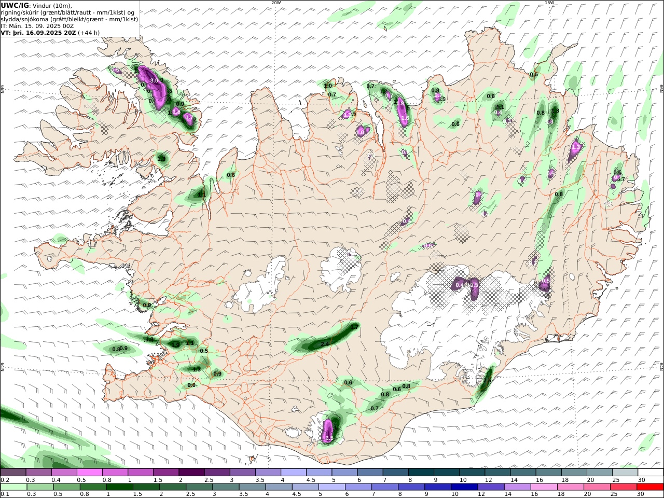Image resolution: width=664 pixels, height=498 pixels.
Task: Click the '15W' longitude label
Action: pyautogui.click(x=549, y=3)
